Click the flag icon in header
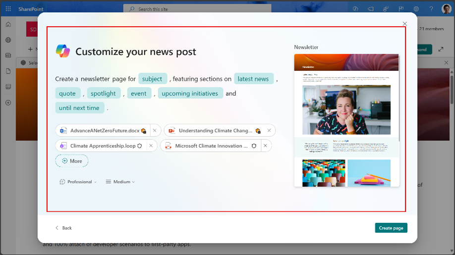 click(x=401, y=9)
